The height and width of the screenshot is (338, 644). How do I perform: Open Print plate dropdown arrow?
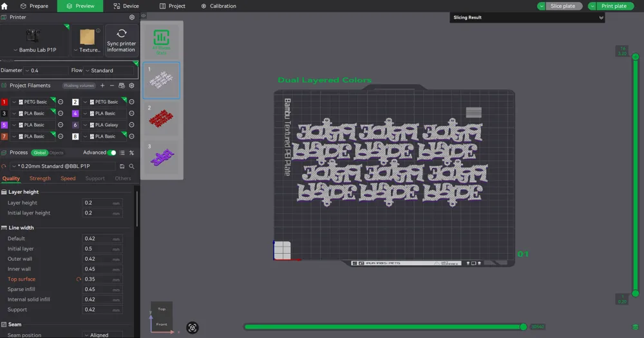pyautogui.click(x=592, y=6)
